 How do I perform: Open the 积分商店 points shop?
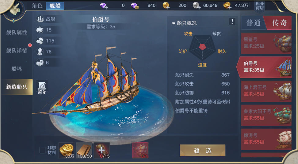[259, 6]
